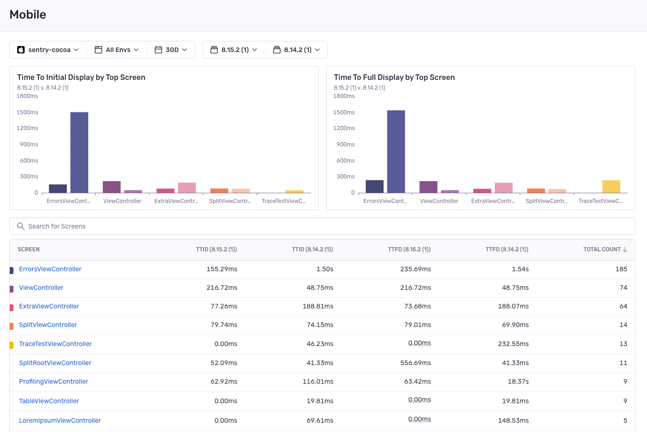Image resolution: width=647 pixels, height=432 pixels.
Task: Click the 30D calendar icon
Action: (158, 50)
